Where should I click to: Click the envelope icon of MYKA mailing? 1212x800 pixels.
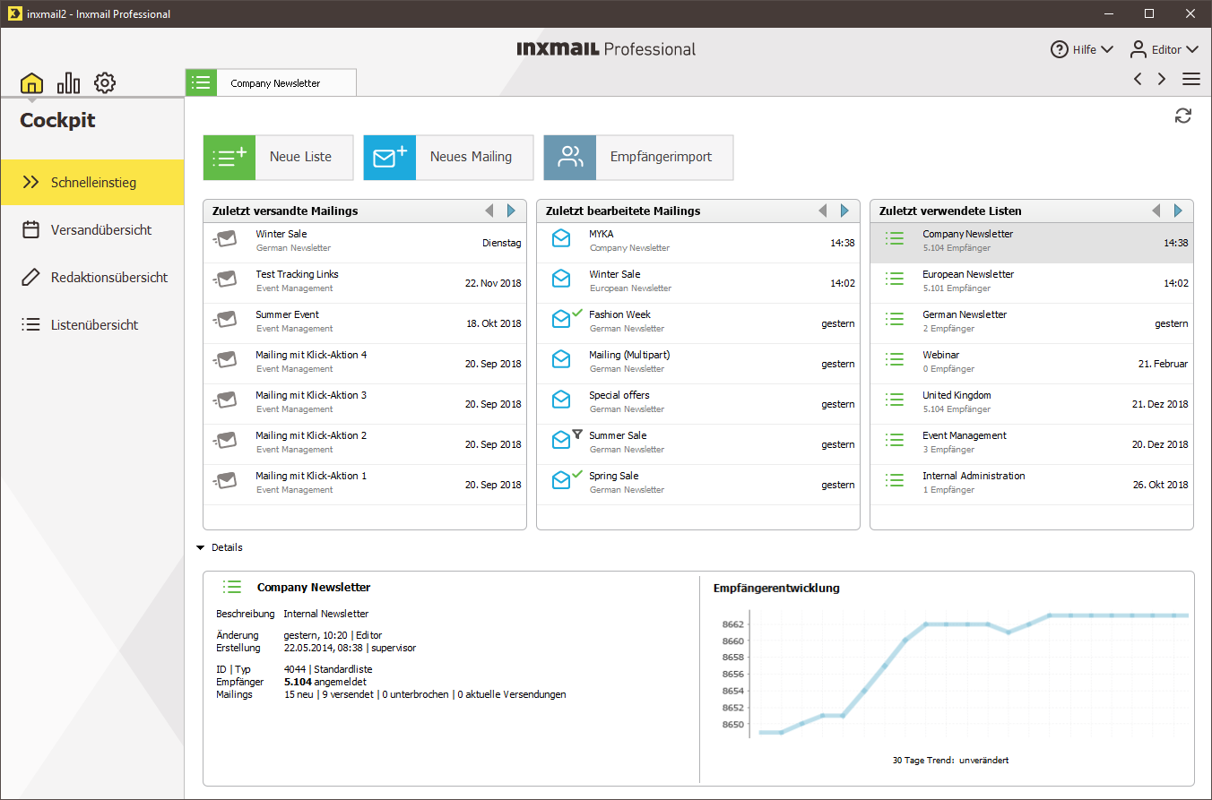(561, 238)
